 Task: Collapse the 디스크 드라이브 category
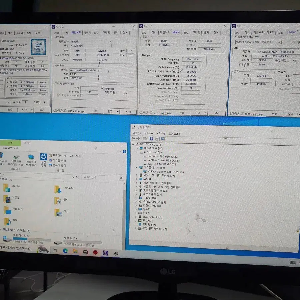point(137,152)
